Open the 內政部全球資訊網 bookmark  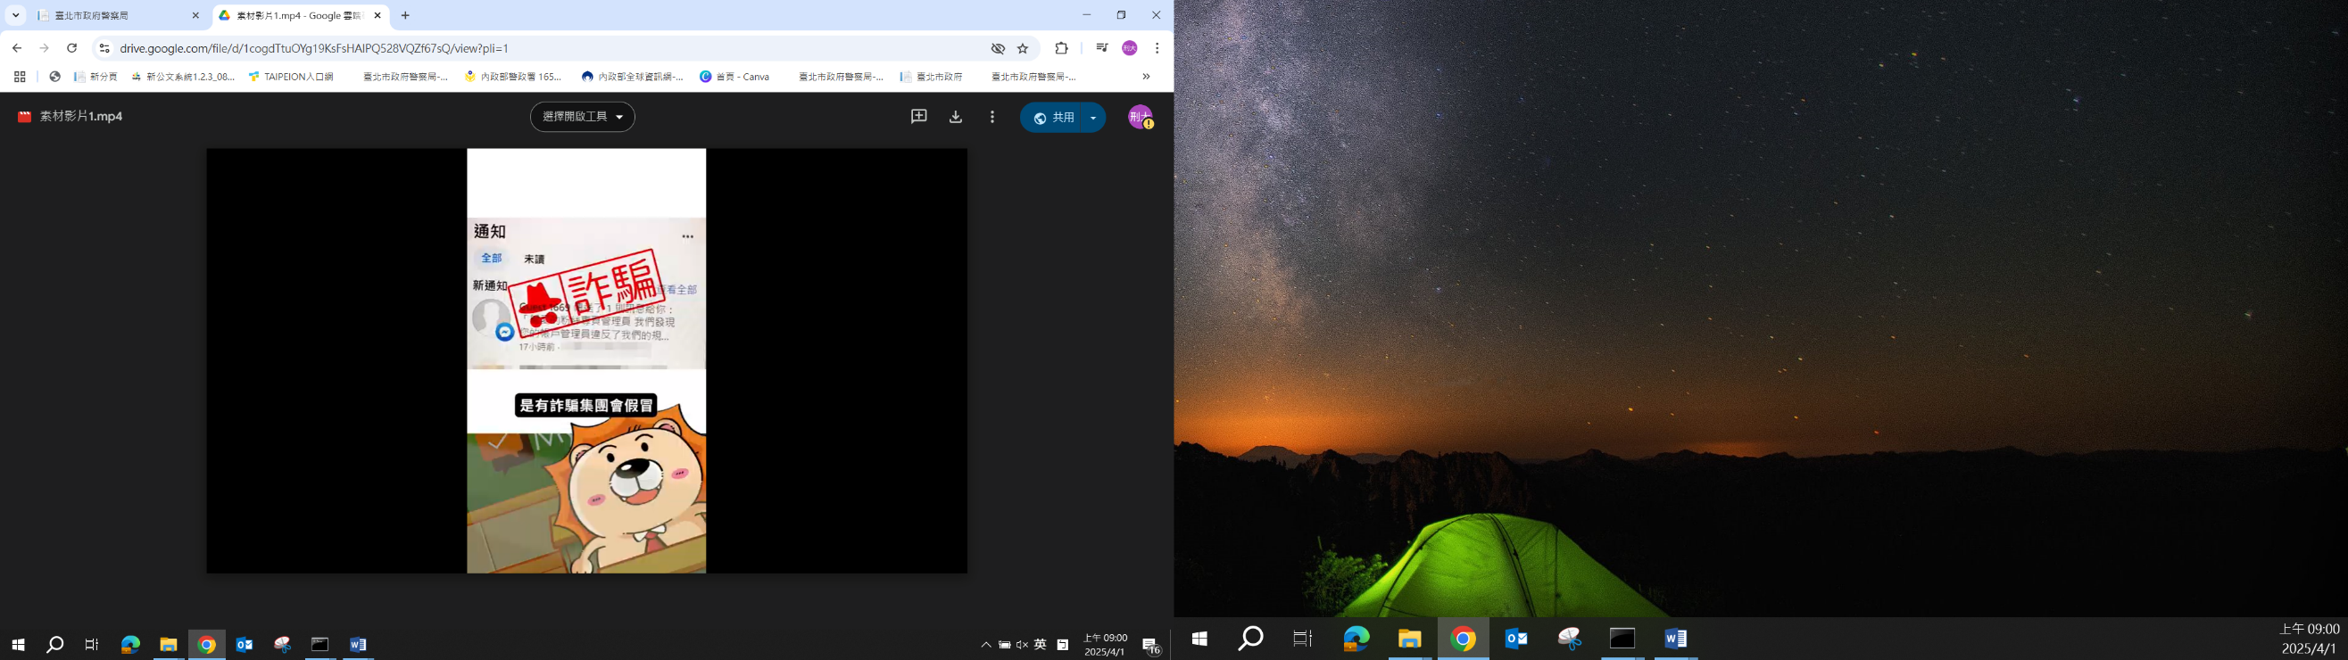tap(633, 77)
